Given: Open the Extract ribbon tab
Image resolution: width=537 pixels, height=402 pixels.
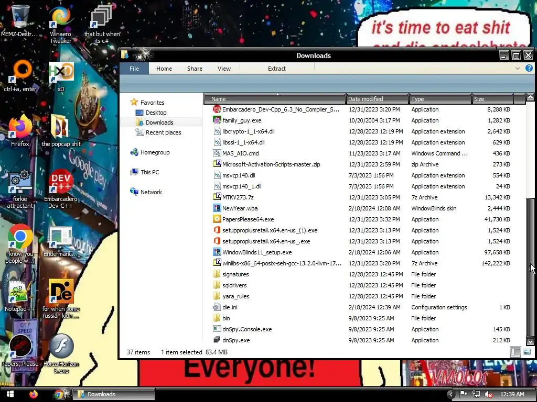Looking at the screenshot, I should tap(277, 69).
